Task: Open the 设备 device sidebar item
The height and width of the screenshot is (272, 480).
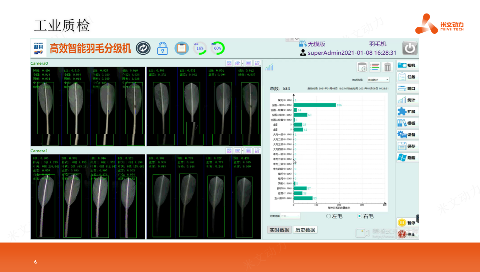Action: click(408, 135)
